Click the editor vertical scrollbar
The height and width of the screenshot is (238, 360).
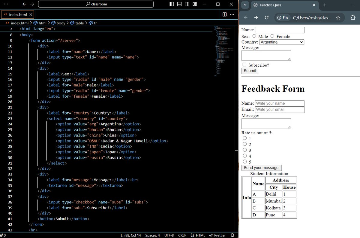237,129
